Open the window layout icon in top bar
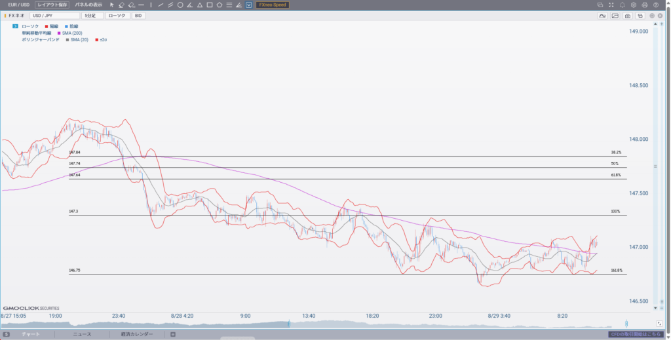Screen dimensions: 671x340 pos(600,5)
